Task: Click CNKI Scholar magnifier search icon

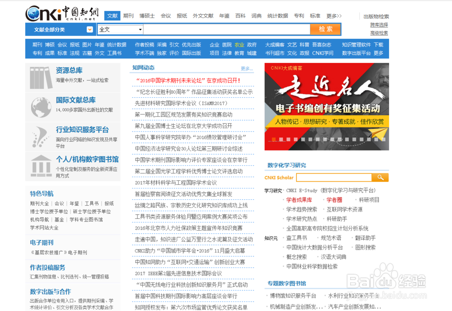Action: [380, 178]
